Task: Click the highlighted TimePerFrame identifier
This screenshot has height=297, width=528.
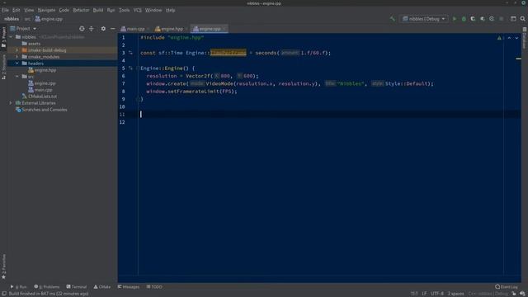Action: tap(229, 53)
